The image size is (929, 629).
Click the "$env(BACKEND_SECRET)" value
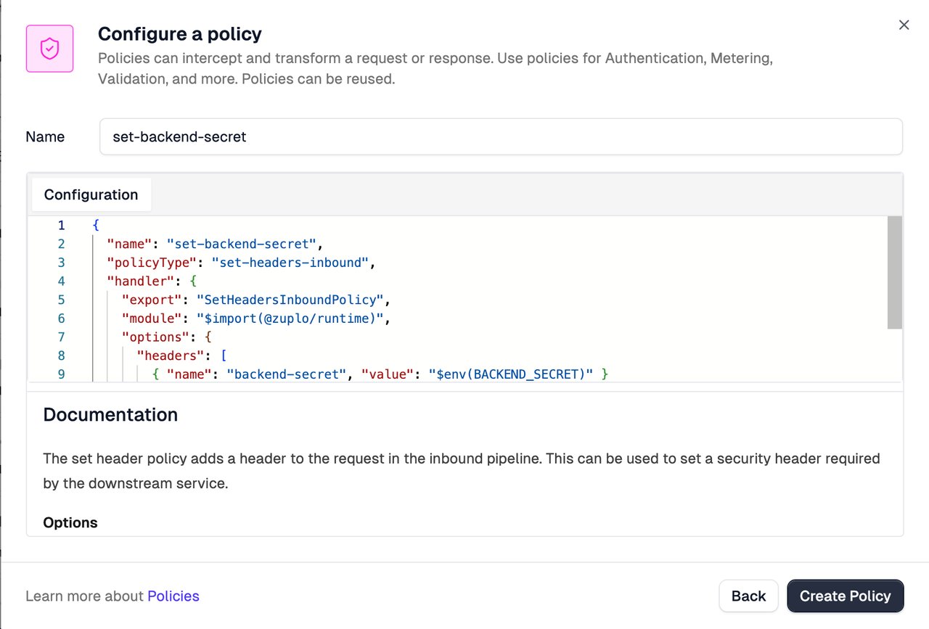[511, 374]
